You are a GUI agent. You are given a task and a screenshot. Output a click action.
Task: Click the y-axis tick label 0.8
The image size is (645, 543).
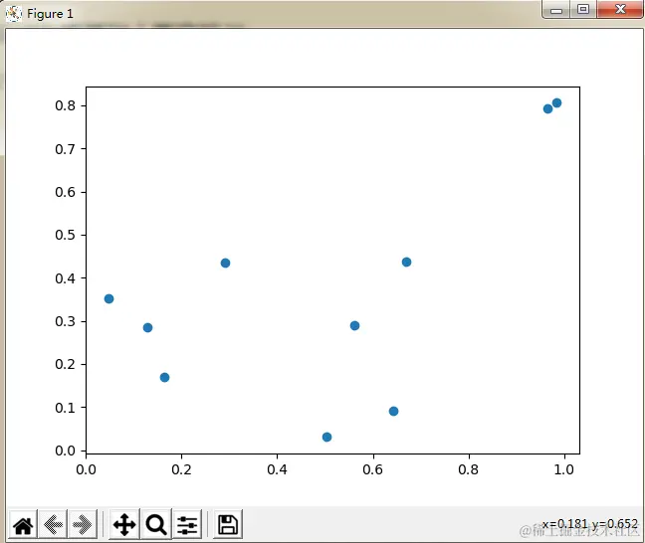point(66,105)
